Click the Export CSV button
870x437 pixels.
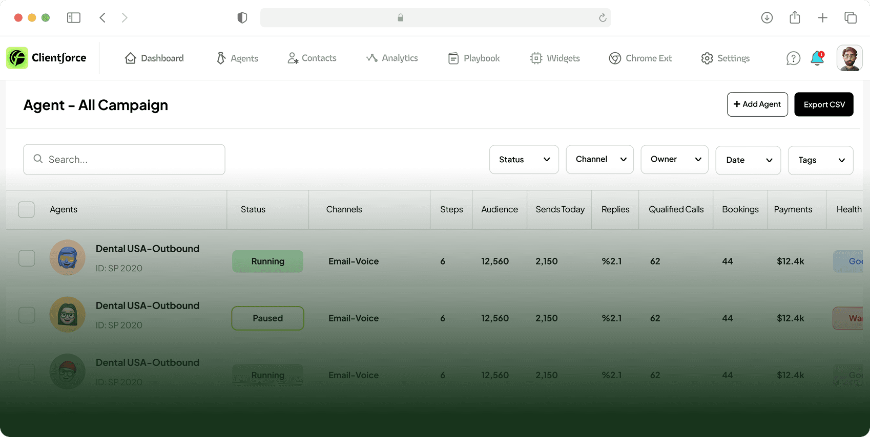[823, 104]
